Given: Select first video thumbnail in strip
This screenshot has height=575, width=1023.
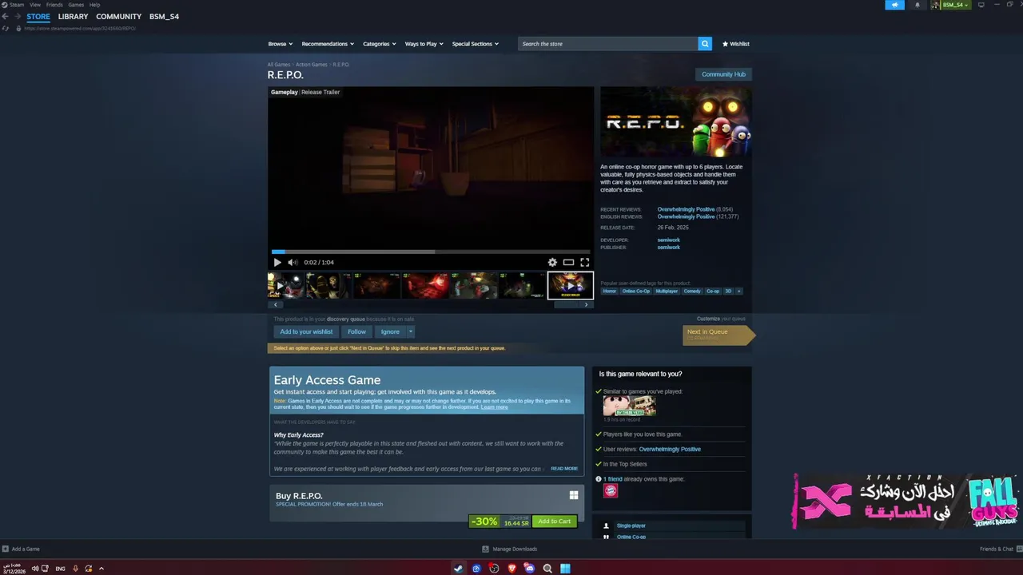Looking at the screenshot, I should click(285, 285).
